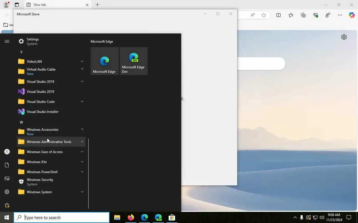Click the W letter group header
This screenshot has height=223, width=358.
point(21,122)
